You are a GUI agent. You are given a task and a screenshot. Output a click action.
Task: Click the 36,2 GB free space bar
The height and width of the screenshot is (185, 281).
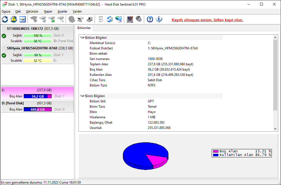[38, 96]
